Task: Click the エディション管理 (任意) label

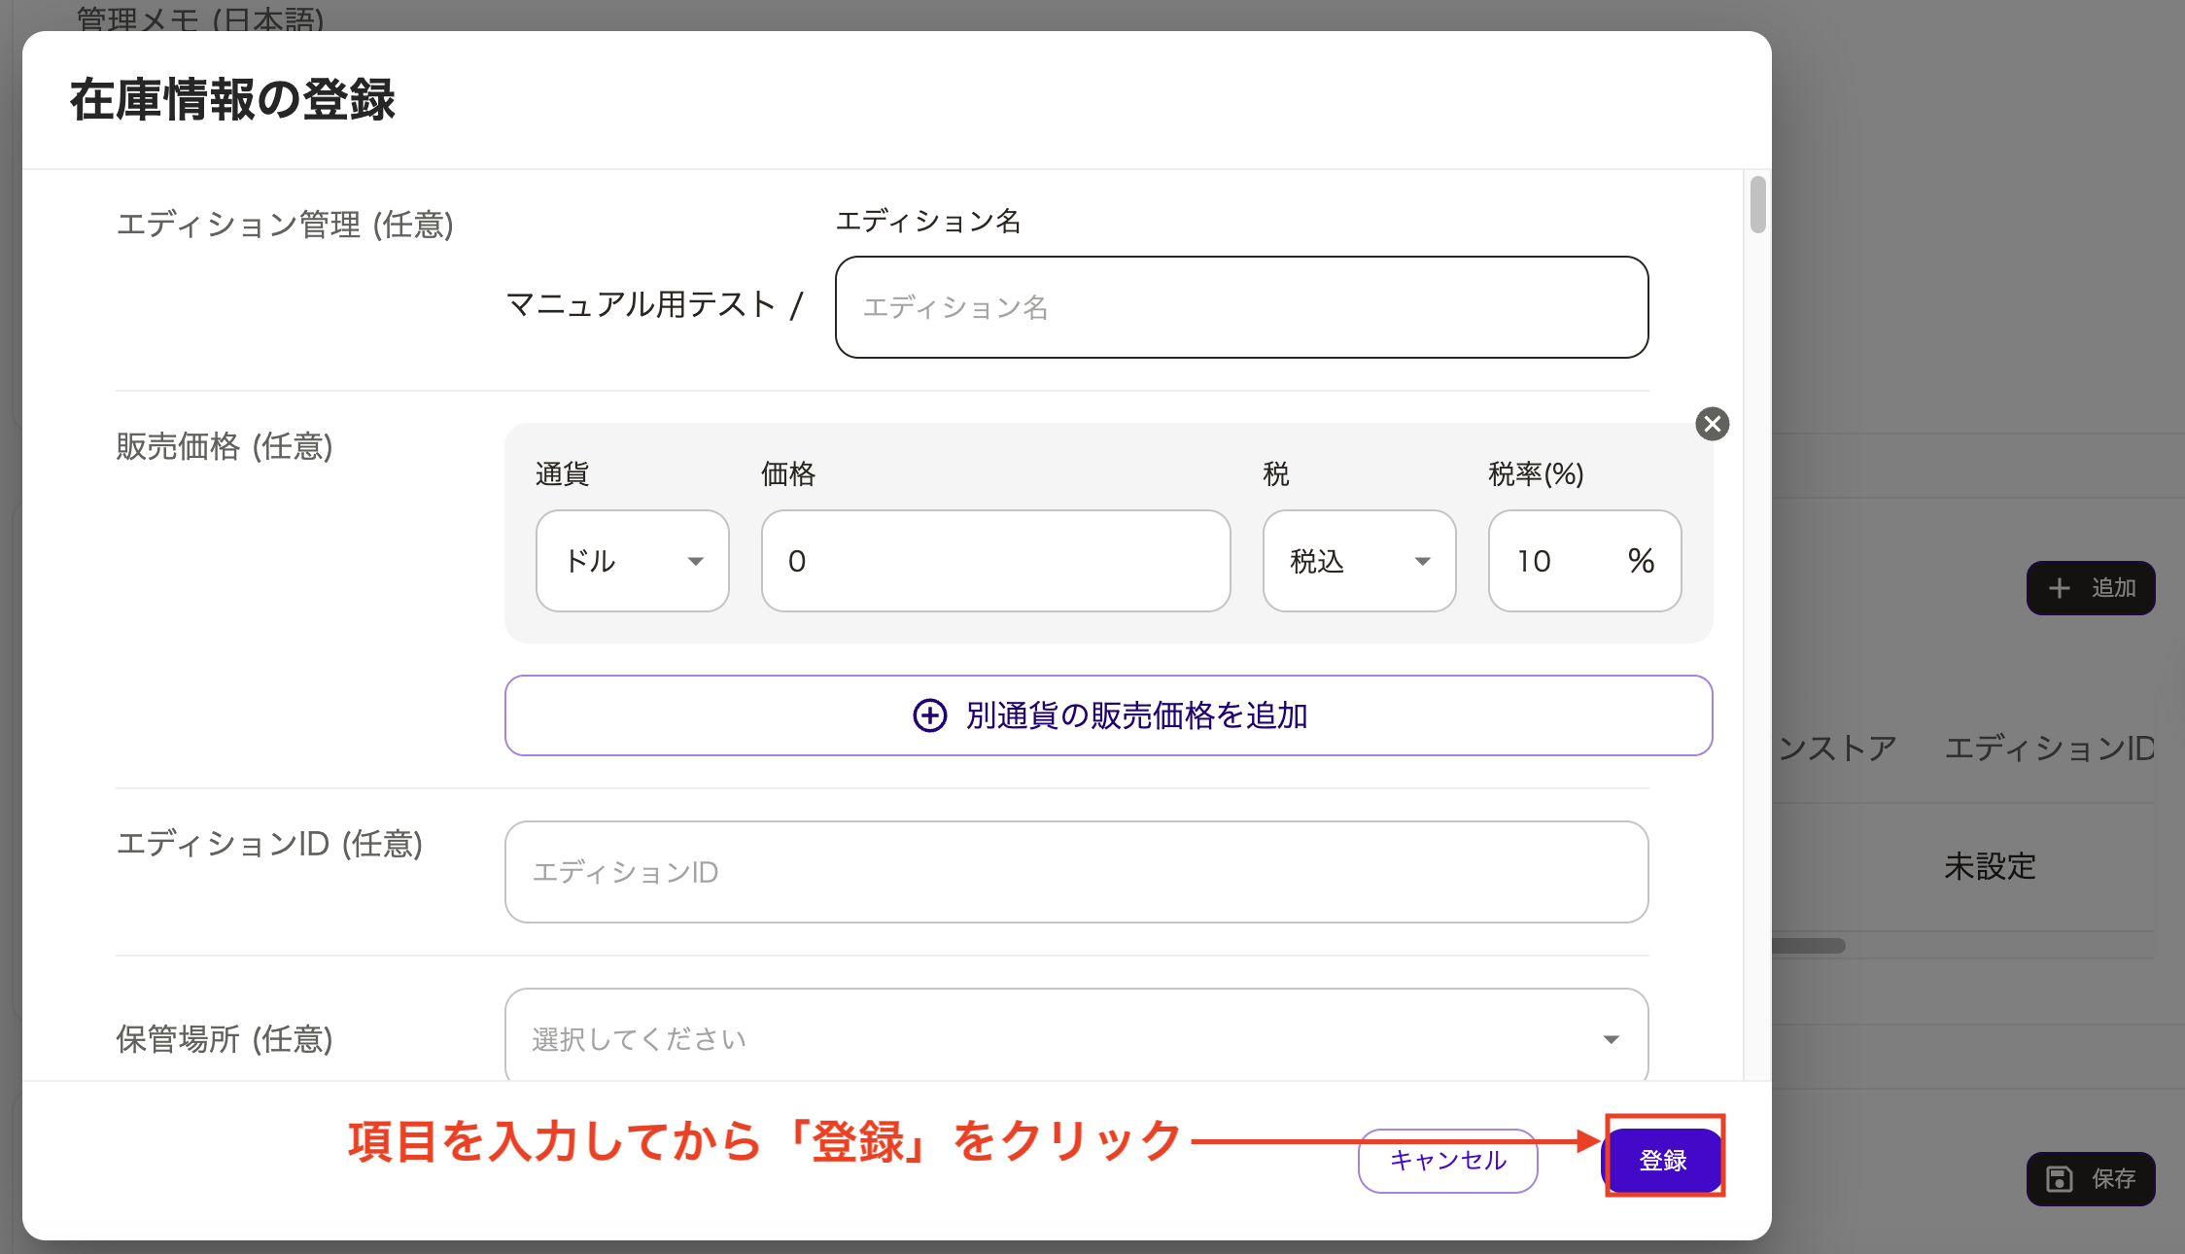Action: pos(285,225)
